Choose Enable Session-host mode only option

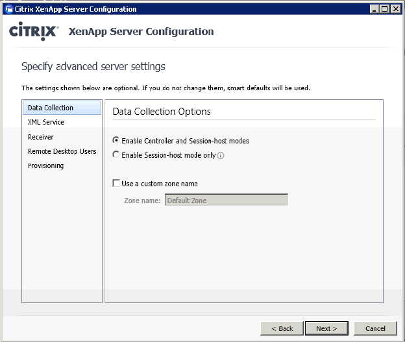116,155
